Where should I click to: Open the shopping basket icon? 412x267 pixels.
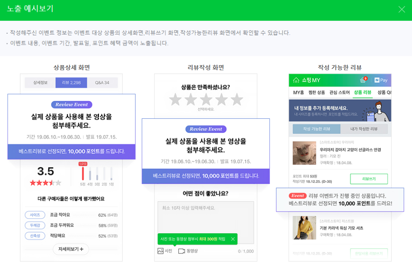click(363, 80)
